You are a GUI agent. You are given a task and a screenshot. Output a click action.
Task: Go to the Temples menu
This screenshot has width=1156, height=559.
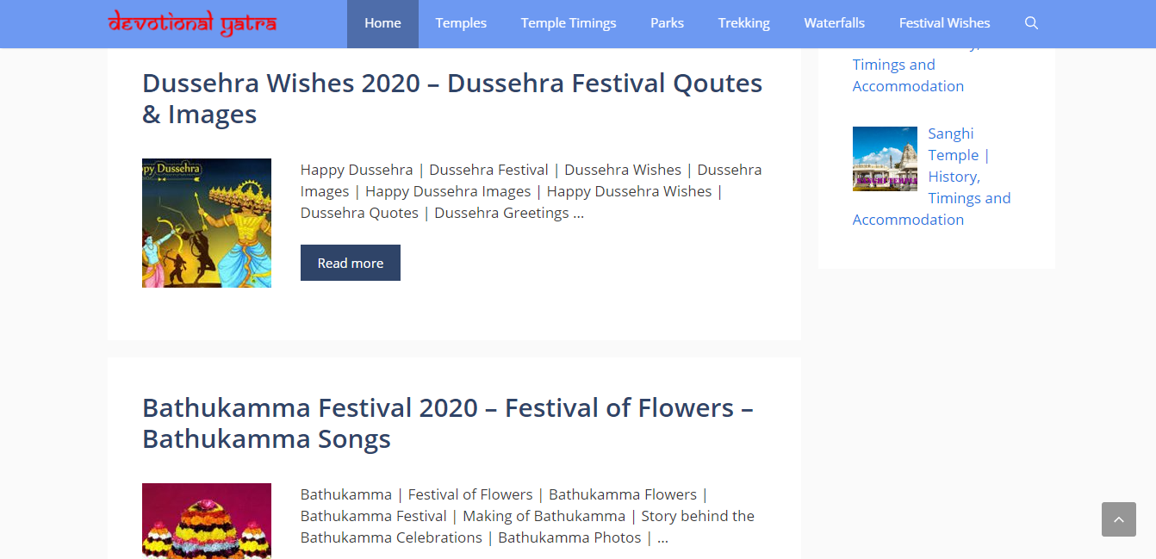coord(461,23)
